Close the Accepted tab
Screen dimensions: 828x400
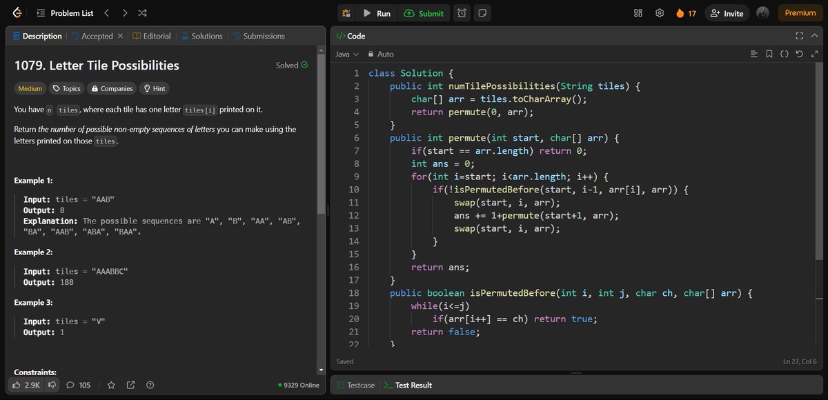coord(121,36)
